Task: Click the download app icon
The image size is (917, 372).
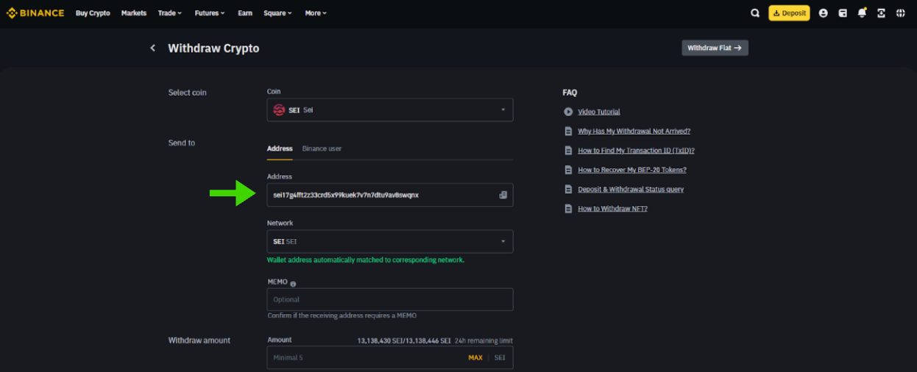Action: pos(881,13)
